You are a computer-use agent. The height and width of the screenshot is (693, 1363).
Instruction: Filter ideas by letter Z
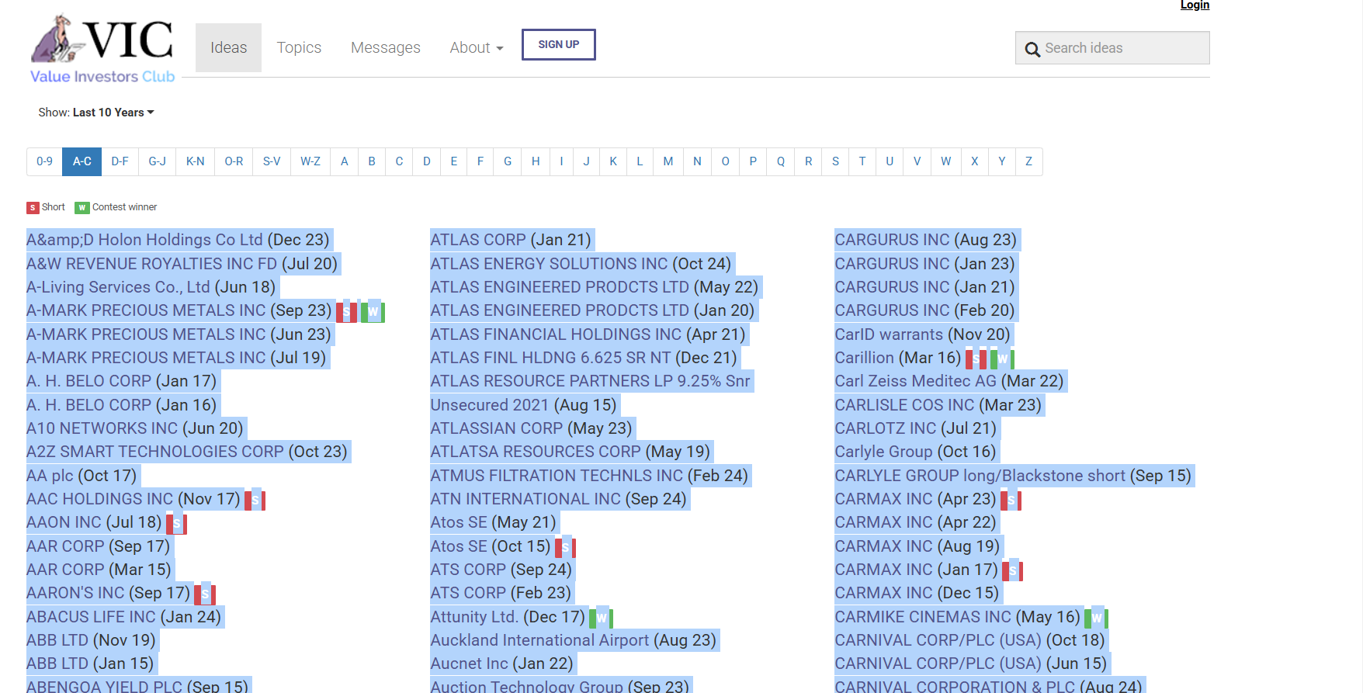(x=1028, y=161)
